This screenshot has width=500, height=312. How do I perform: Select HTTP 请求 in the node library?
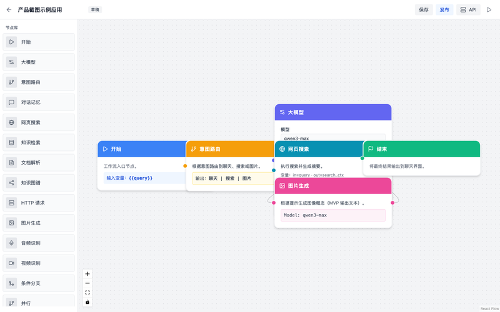coord(39,203)
